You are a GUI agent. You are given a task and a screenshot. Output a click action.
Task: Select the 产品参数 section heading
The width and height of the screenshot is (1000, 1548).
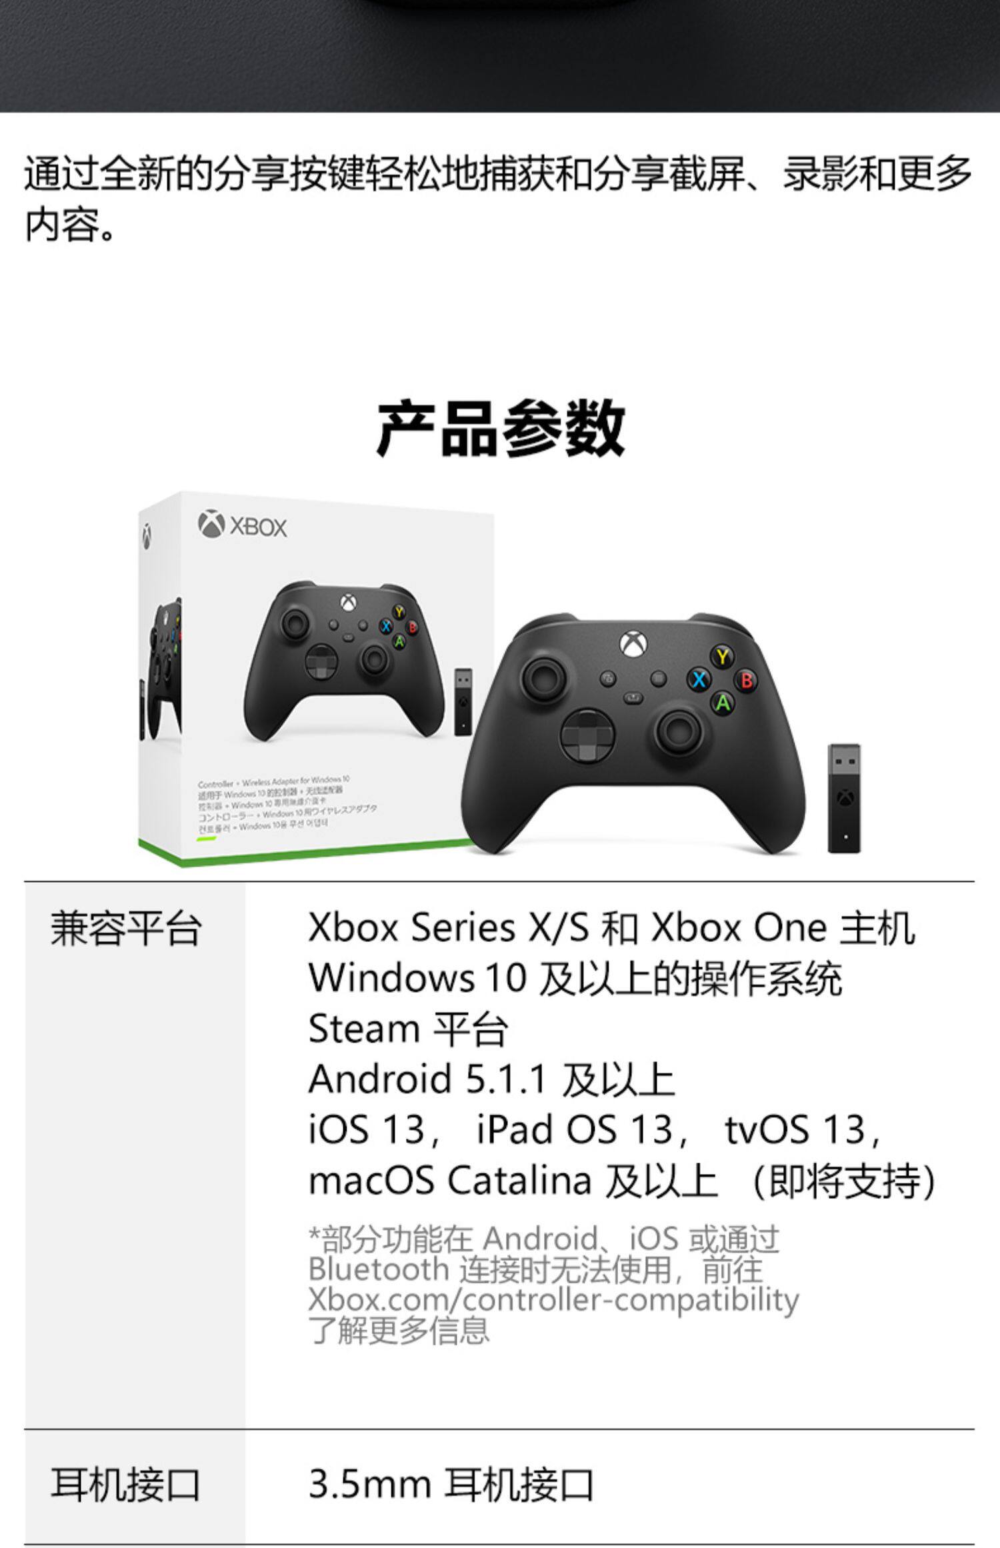point(501,428)
